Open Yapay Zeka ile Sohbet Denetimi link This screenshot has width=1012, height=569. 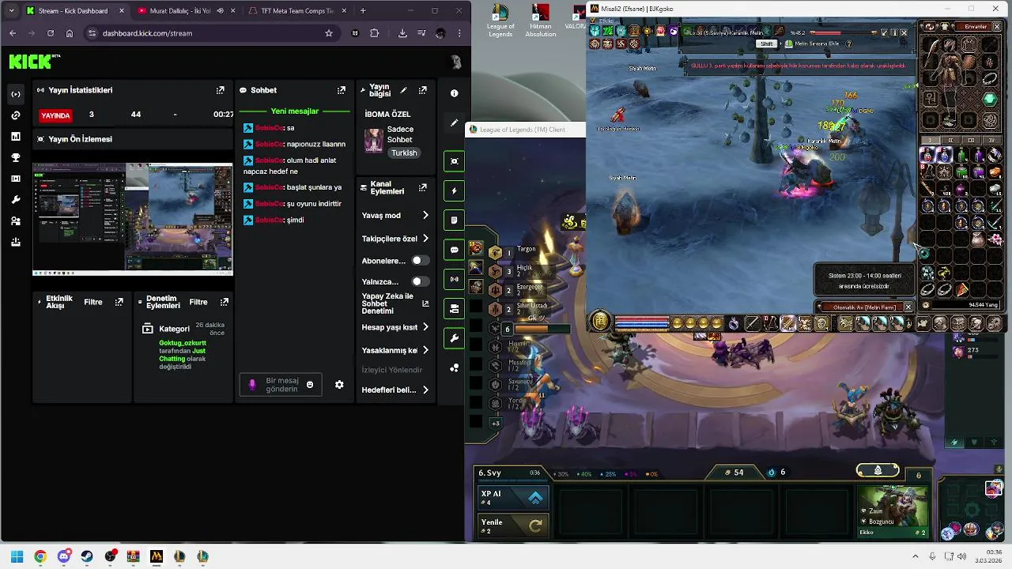point(395,303)
